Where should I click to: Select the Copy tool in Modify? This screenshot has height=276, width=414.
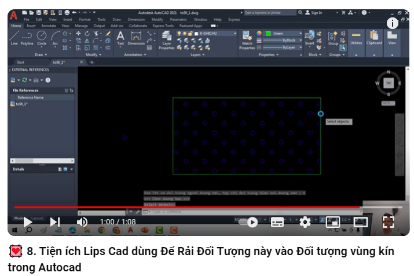78,41
